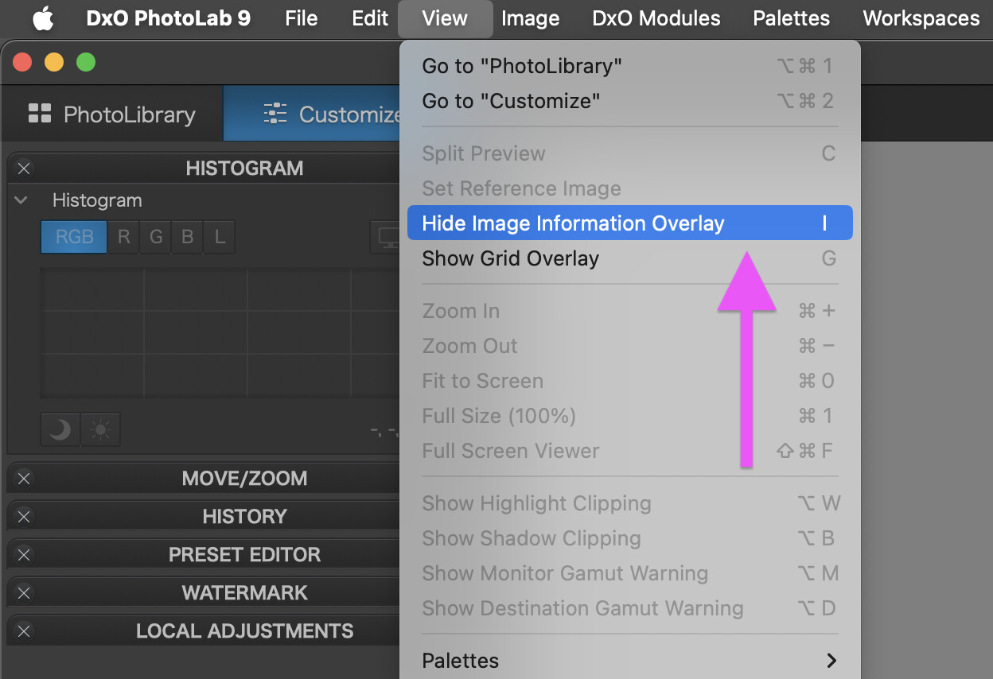Click the shadow clipping moon icon
This screenshot has height=679, width=993.
coord(60,430)
